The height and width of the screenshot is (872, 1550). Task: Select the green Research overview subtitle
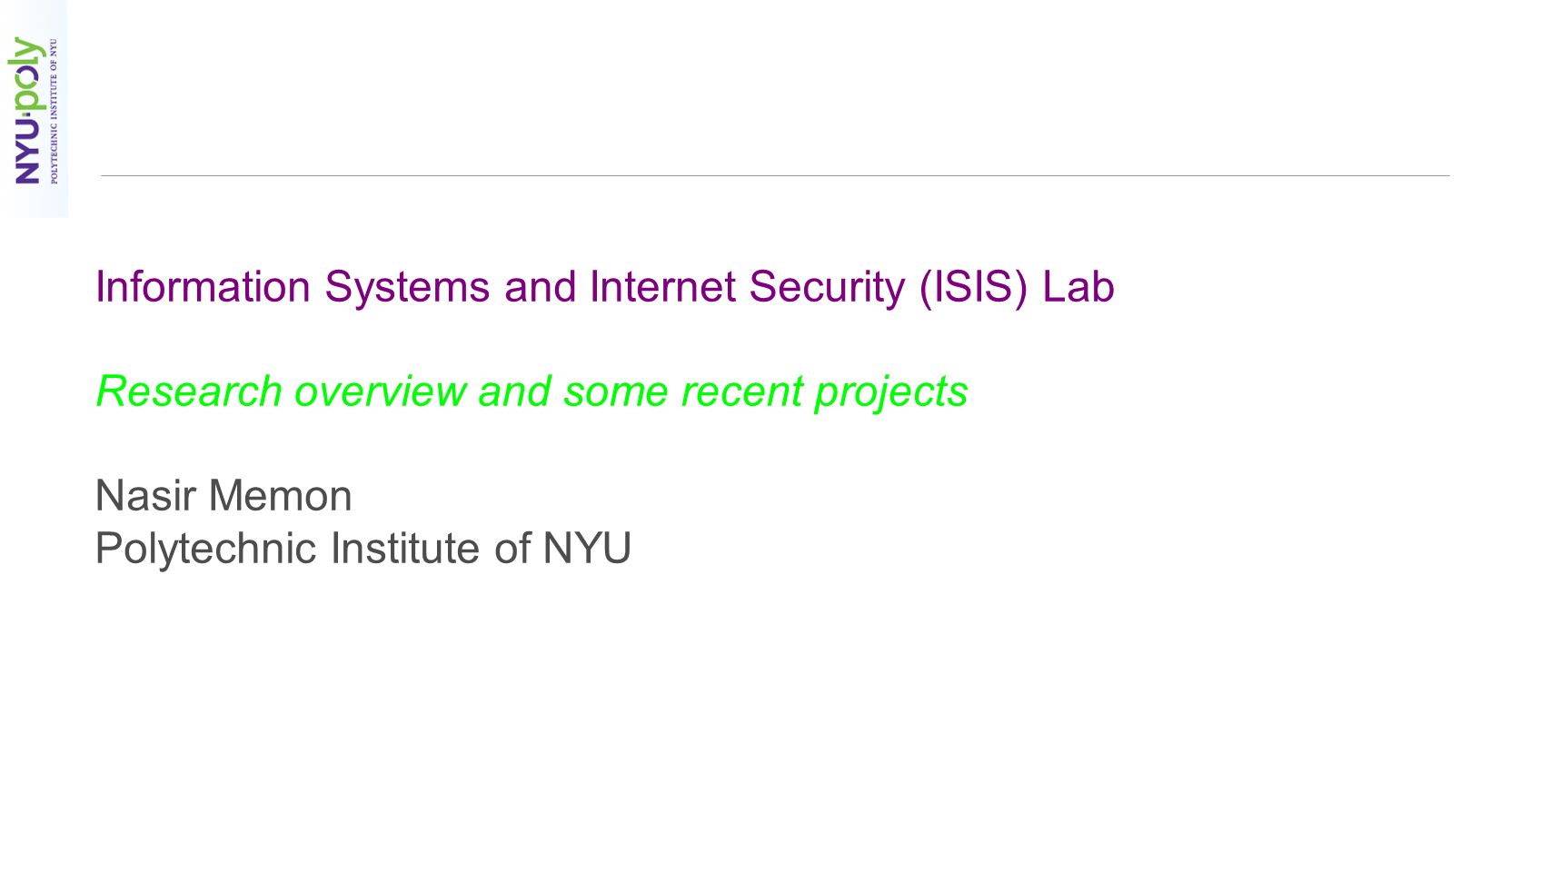point(532,392)
